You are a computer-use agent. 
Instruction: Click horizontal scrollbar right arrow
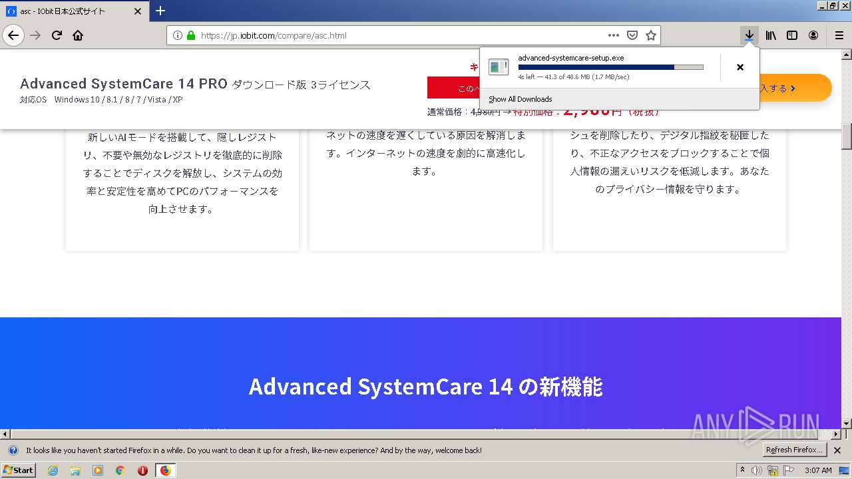[837, 434]
